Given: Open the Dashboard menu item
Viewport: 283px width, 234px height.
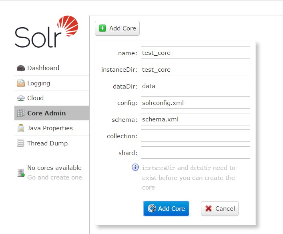Looking at the screenshot, I should click(x=52, y=68).
